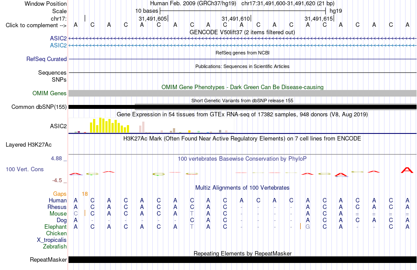The height and width of the screenshot is (270, 417).
Task: Select the Dog alignment row label
Action: tap(61, 220)
